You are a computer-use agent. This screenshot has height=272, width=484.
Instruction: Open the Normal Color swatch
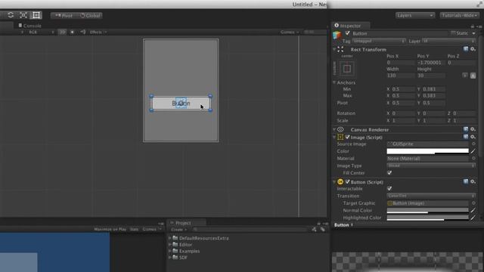427,210
